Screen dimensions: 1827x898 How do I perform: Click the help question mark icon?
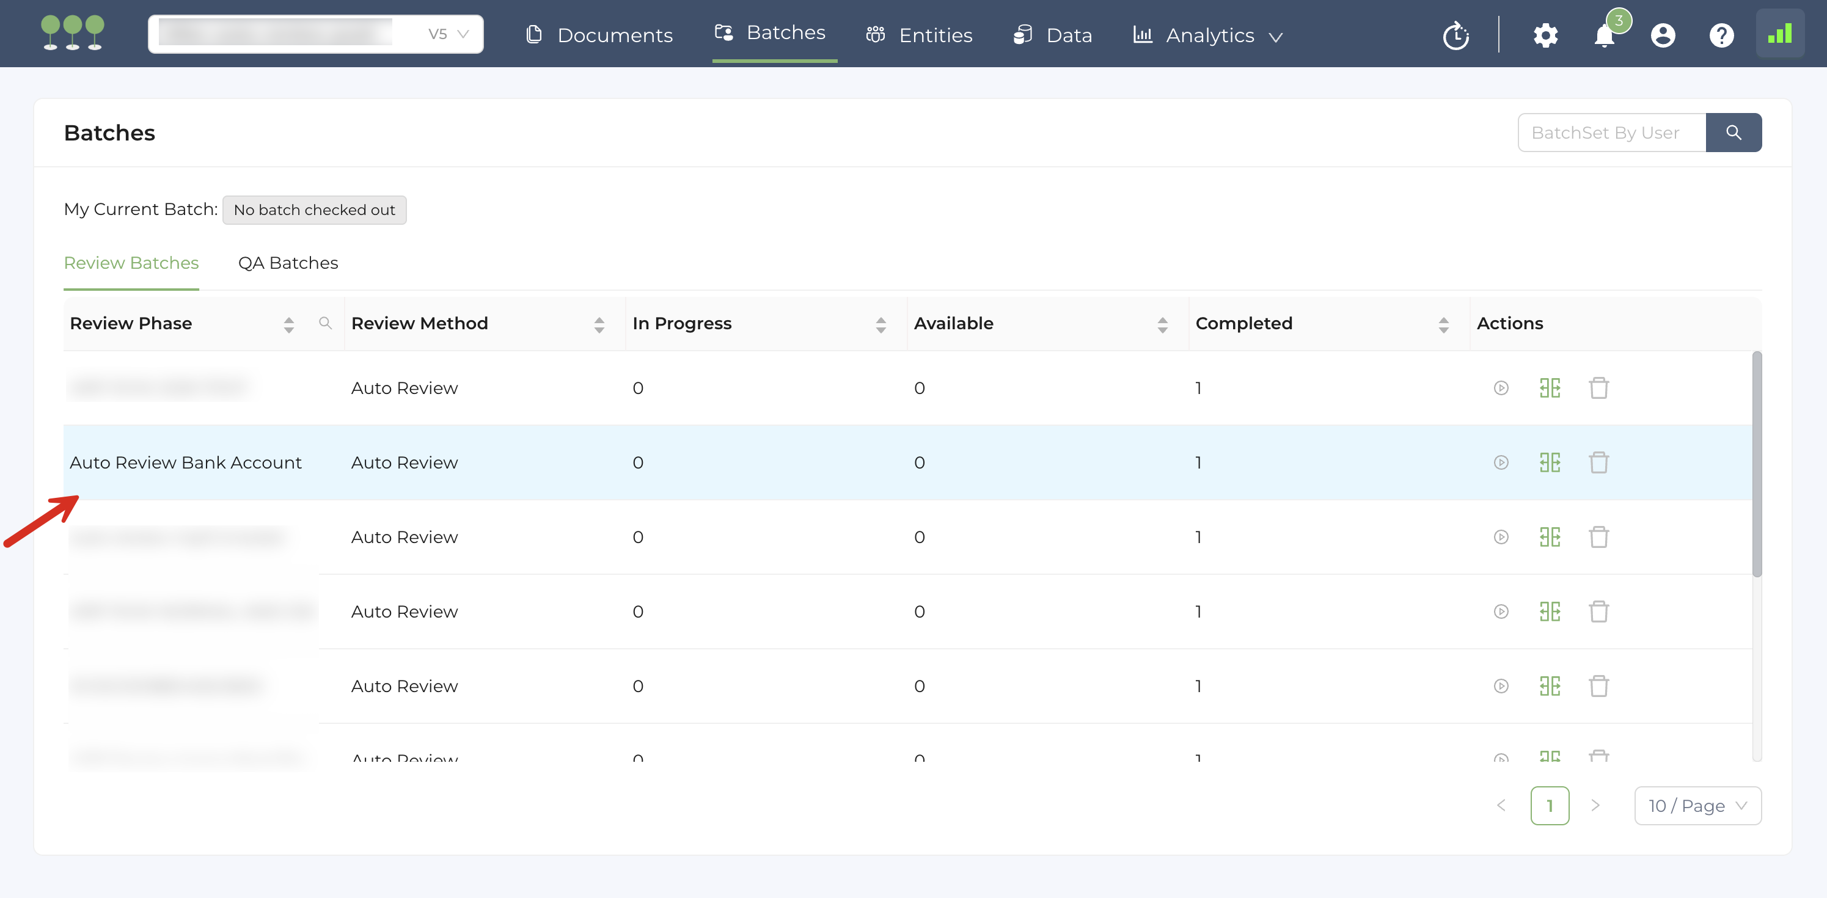[1721, 35]
